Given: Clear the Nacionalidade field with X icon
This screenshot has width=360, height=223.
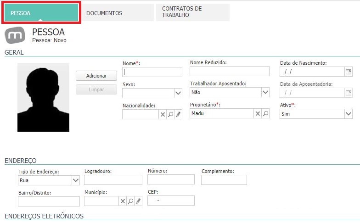Looking at the screenshot, I should click(x=163, y=114).
